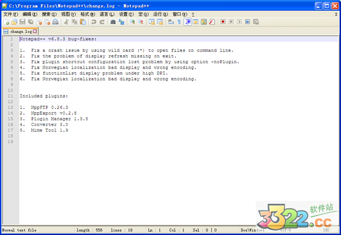Open the 格式(M) menu
The width and height of the screenshot is (341, 235).
tap(88, 14)
